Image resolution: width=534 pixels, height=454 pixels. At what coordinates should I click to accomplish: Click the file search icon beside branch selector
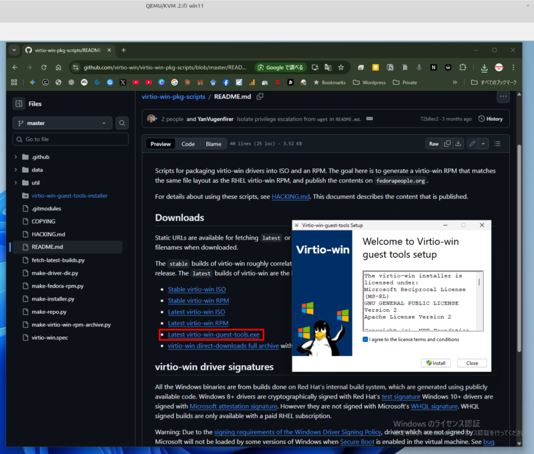[122, 123]
